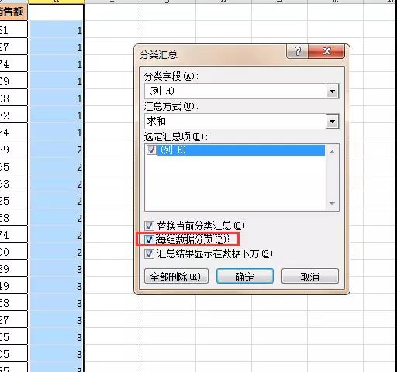The width and height of the screenshot is (397, 372).
Task: Click the list's scroll down arrow
Action: click(332, 204)
